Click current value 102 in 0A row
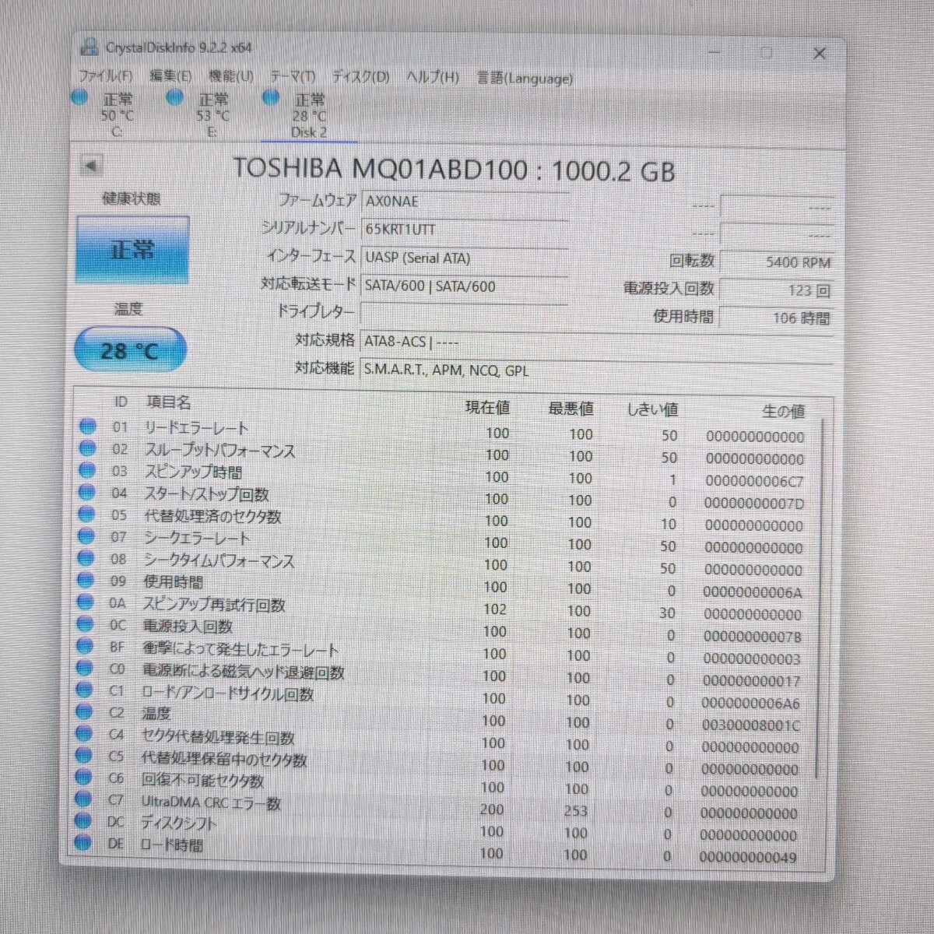The width and height of the screenshot is (934, 934). [x=495, y=609]
